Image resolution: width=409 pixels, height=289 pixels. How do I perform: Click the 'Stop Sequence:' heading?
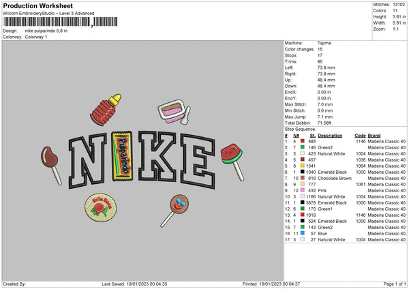[300, 130]
